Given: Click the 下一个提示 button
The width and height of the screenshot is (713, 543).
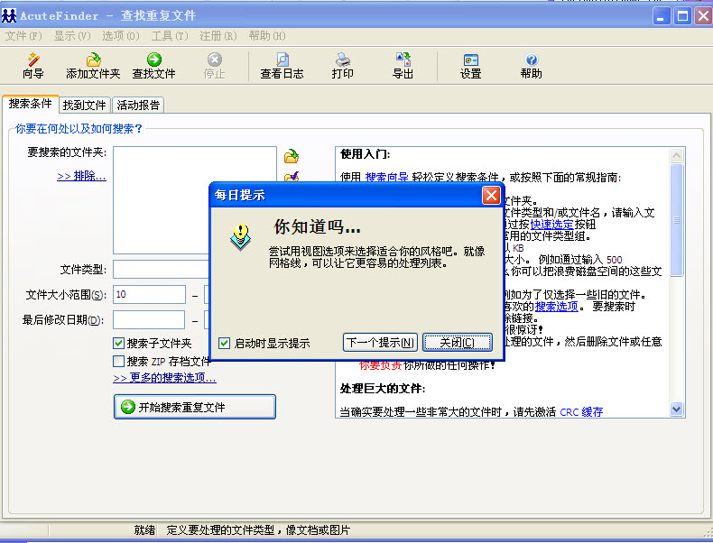Looking at the screenshot, I should click(x=380, y=343).
